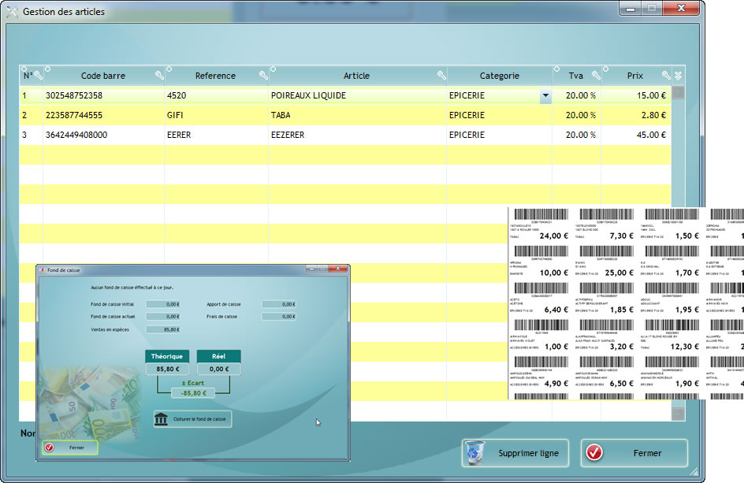This screenshot has width=744, height=483.
Task: Click the search icon in Reference column header
Action: [x=263, y=76]
